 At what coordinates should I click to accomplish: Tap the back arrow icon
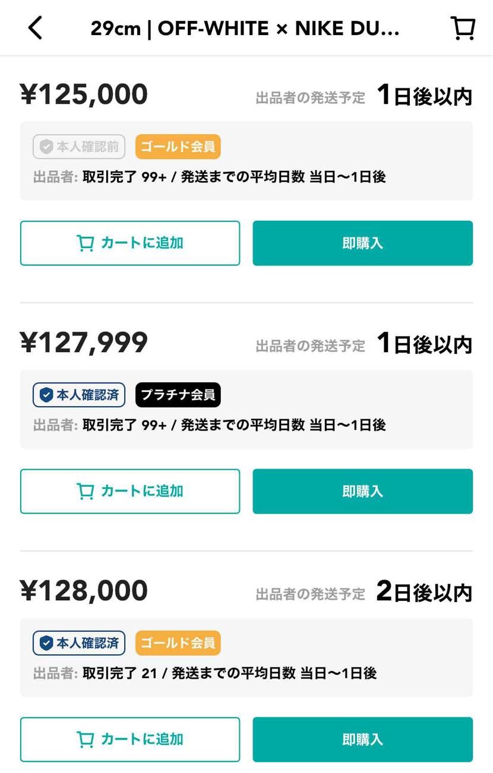[36, 28]
